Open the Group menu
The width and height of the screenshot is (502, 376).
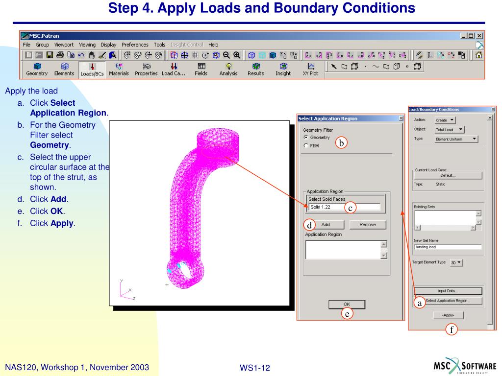pos(42,45)
